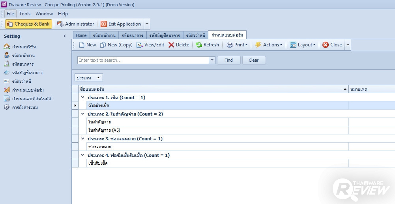
Task: Click the document icon for กำหนดเลขที่อัตโนมัติ
Action: point(7,98)
